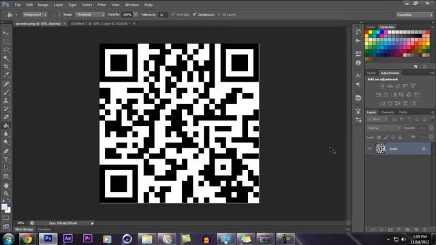Select the Crop tool
436x245 pixels.
point(6,67)
